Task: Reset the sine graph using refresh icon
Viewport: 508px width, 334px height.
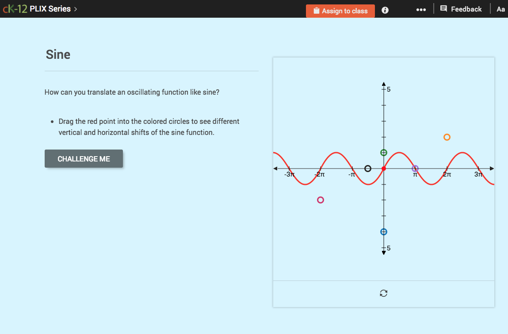Action: pyautogui.click(x=383, y=293)
